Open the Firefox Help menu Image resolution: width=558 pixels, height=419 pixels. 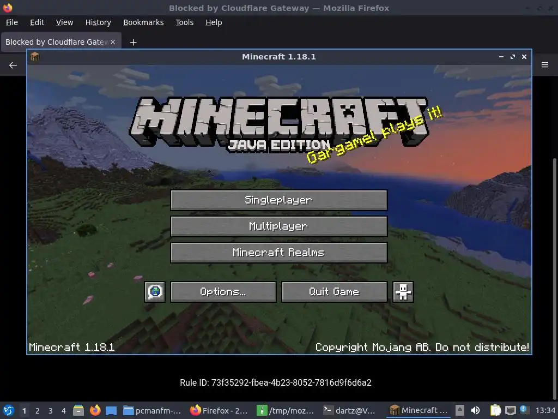click(214, 22)
